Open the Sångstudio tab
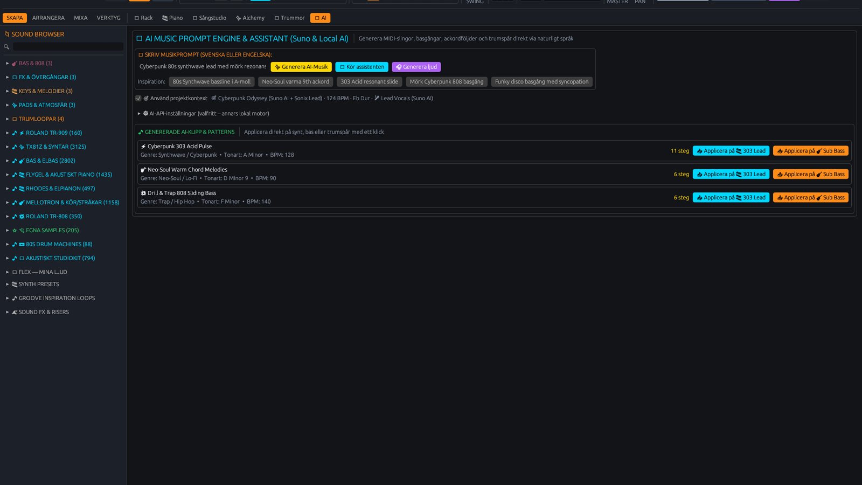Viewport: 862px width, 485px height. coord(210,18)
